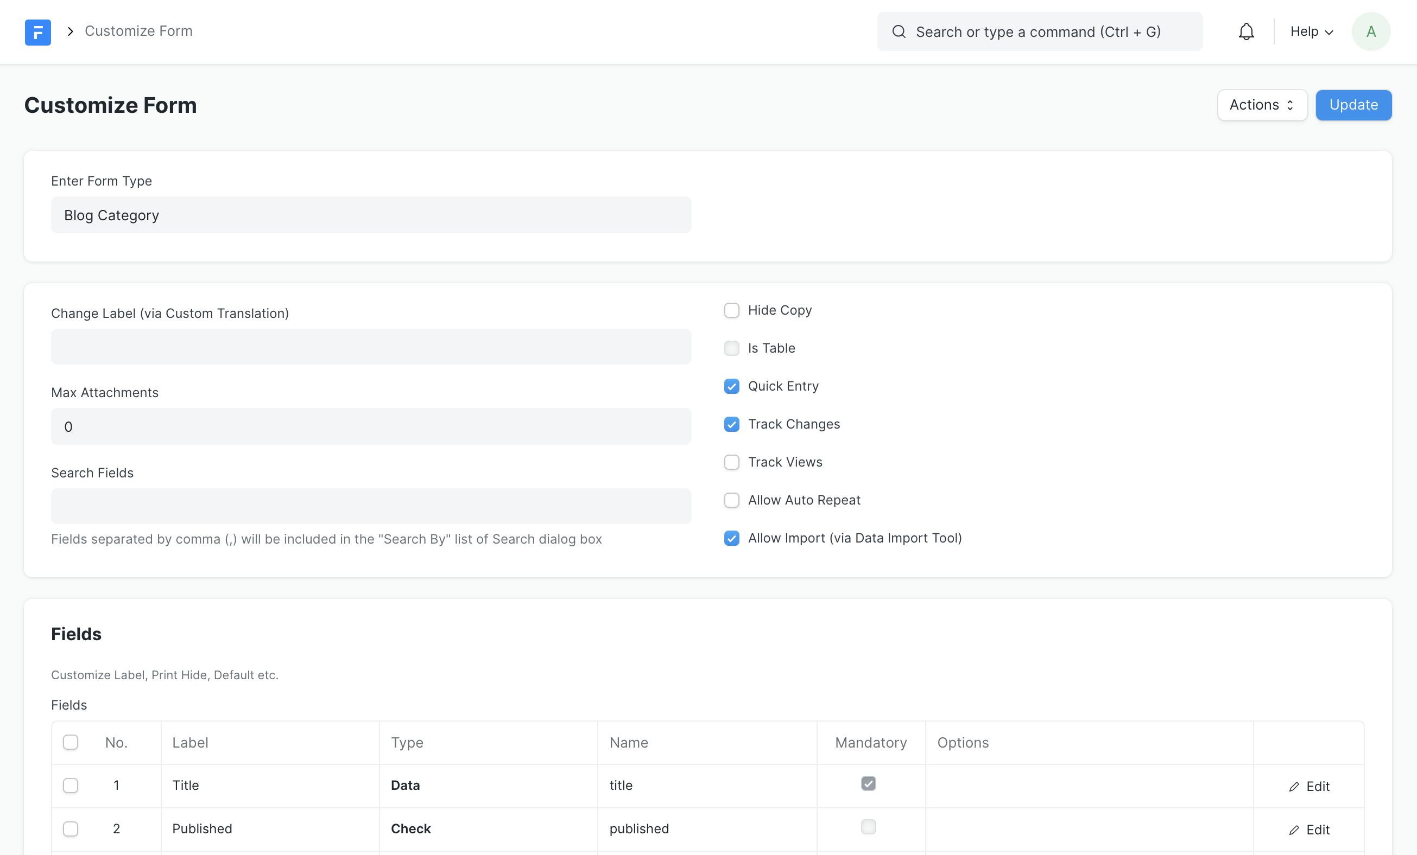Open the Help dropdown menu
The height and width of the screenshot is (855, 1417).
(x=1310, y=30)
